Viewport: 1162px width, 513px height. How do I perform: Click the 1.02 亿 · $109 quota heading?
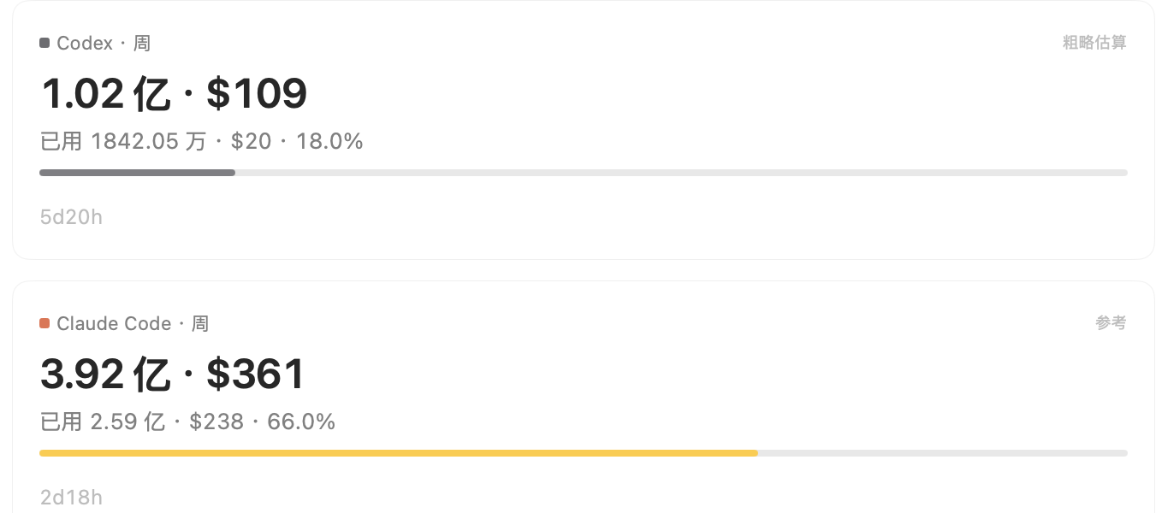(174, 93)
